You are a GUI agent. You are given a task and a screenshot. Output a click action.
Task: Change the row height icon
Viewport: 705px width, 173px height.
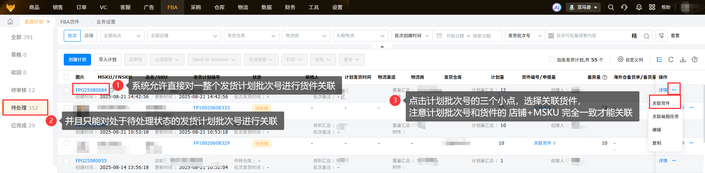pyautogui.click(x=659, y=60)
